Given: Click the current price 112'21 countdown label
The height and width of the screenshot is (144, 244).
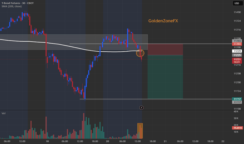Looking at the screenshot, I should click(x=237, y=61).
